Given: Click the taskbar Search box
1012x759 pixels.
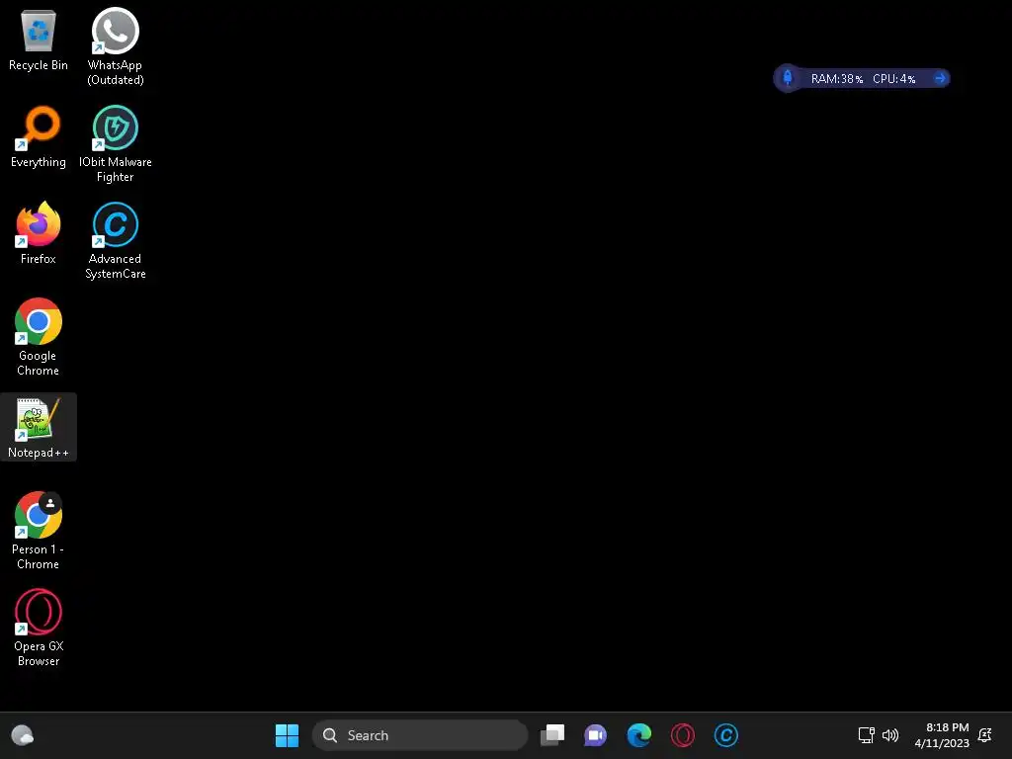Looking at the screenshot, I should 420,735.
